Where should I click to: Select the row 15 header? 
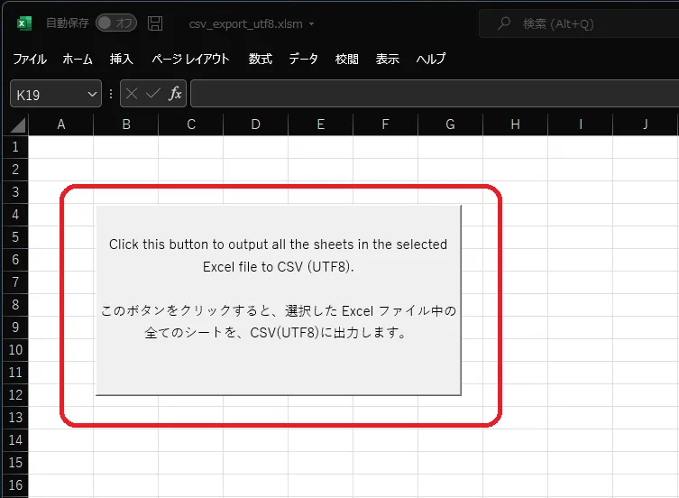coord(14,462)
